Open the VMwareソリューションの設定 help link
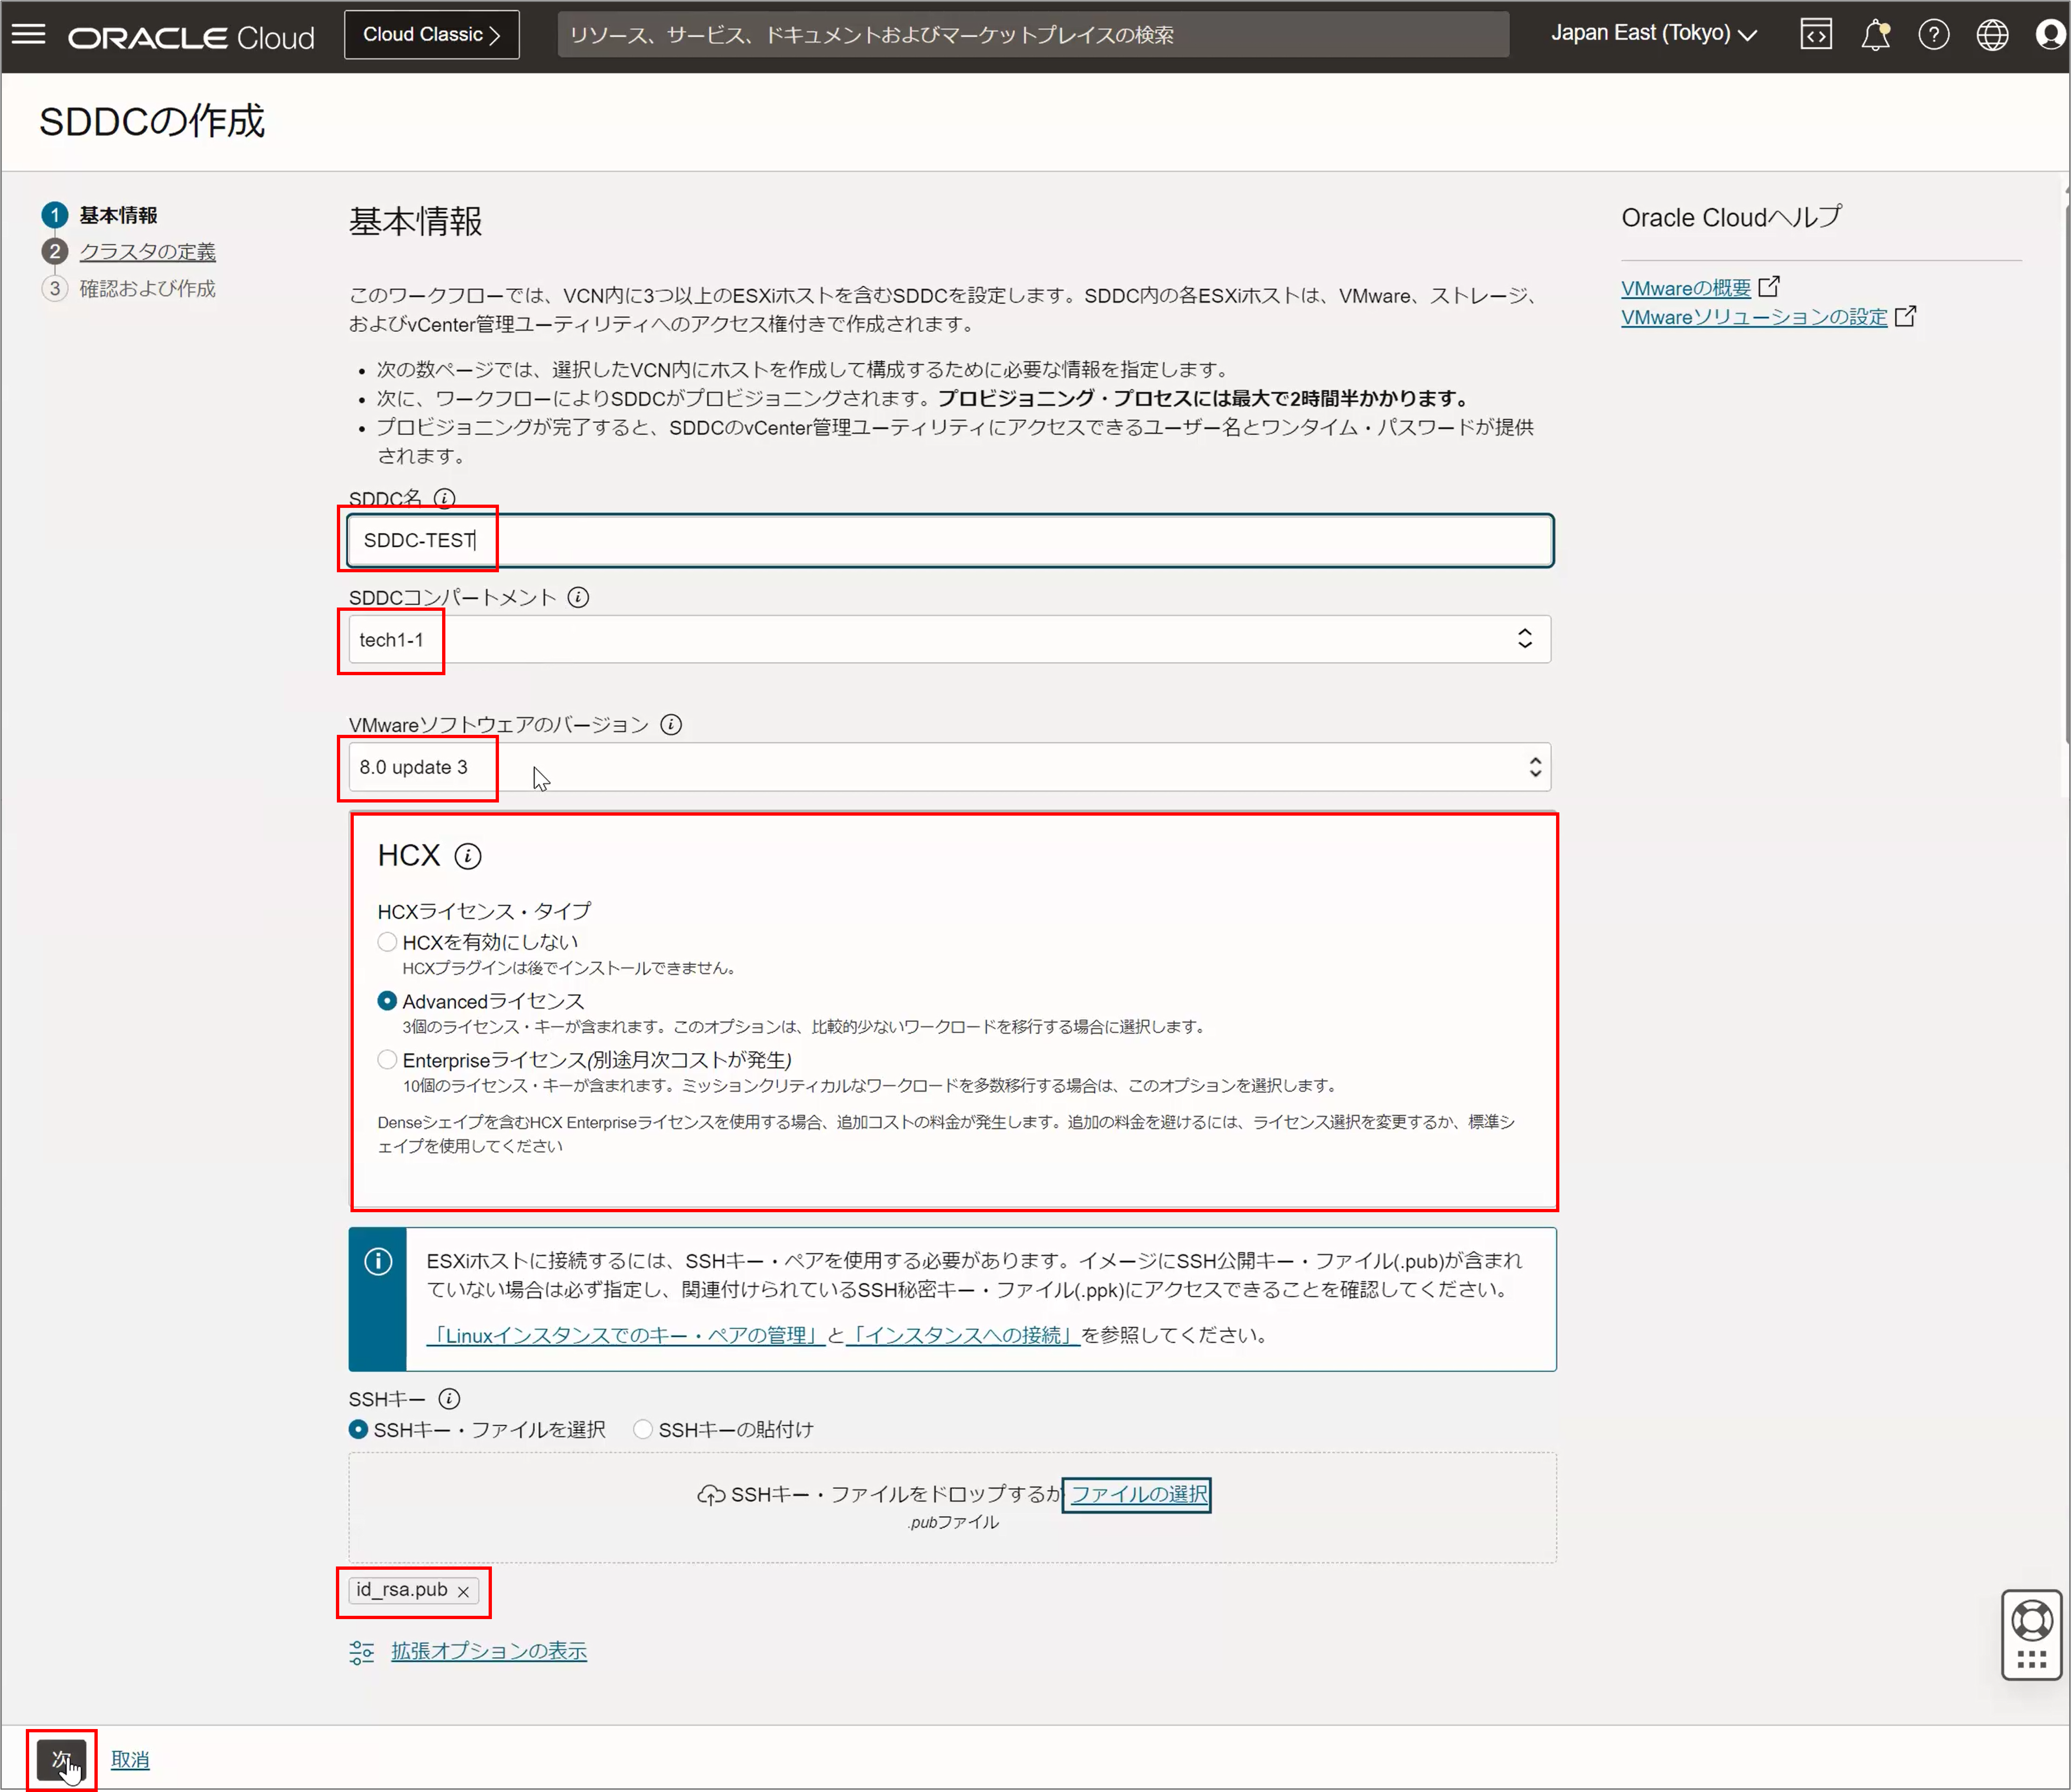The image size is (2071, 1792). (1754, 317)
